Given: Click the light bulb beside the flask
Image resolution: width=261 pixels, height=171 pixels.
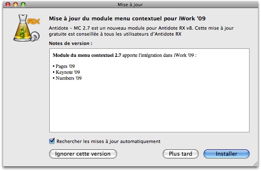Looking at the screenshot, I should pyautogui.click(x=35, y=36).
